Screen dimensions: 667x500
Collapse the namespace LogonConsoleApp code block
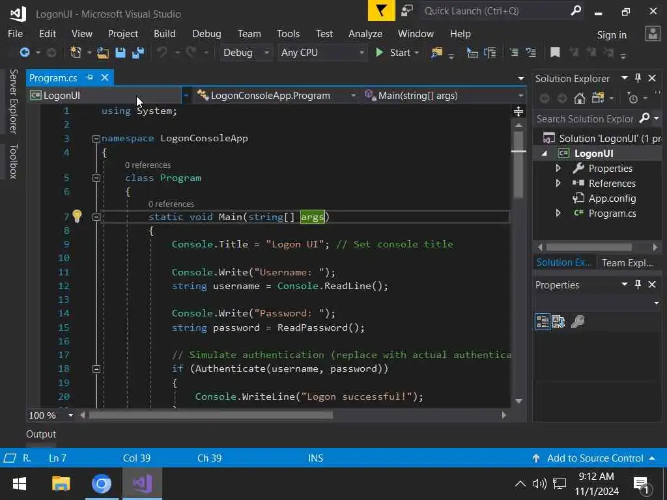click(96, 139)
